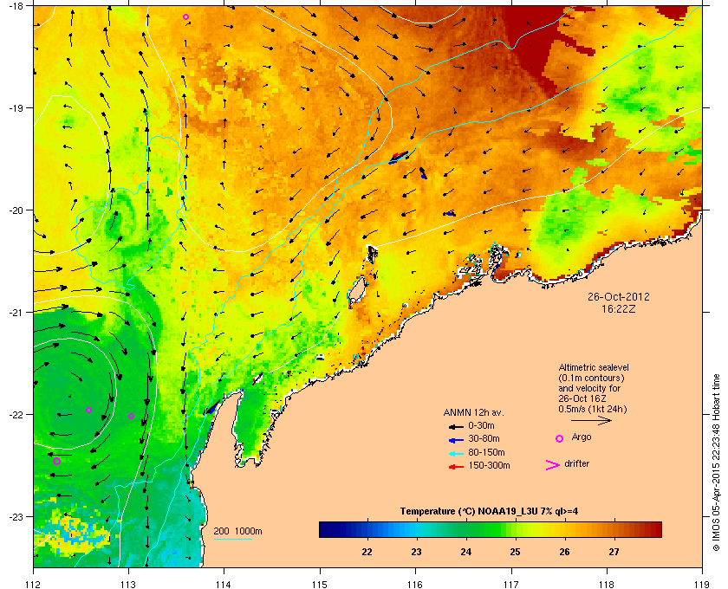Click the latitude axis label -23
Screen dimensions: 728x589
pos(16,516)
